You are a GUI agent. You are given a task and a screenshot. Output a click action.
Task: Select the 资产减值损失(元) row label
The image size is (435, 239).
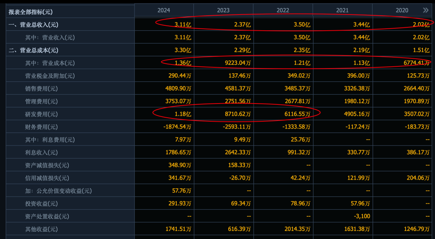pos(47,165)
